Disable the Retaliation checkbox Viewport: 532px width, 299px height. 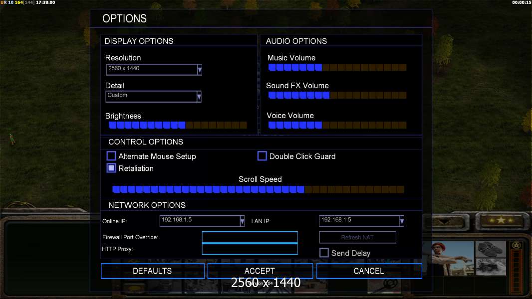111,168
